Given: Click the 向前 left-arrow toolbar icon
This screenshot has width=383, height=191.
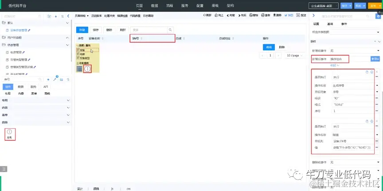Looking at the screenshot, I should pos(231,15).
